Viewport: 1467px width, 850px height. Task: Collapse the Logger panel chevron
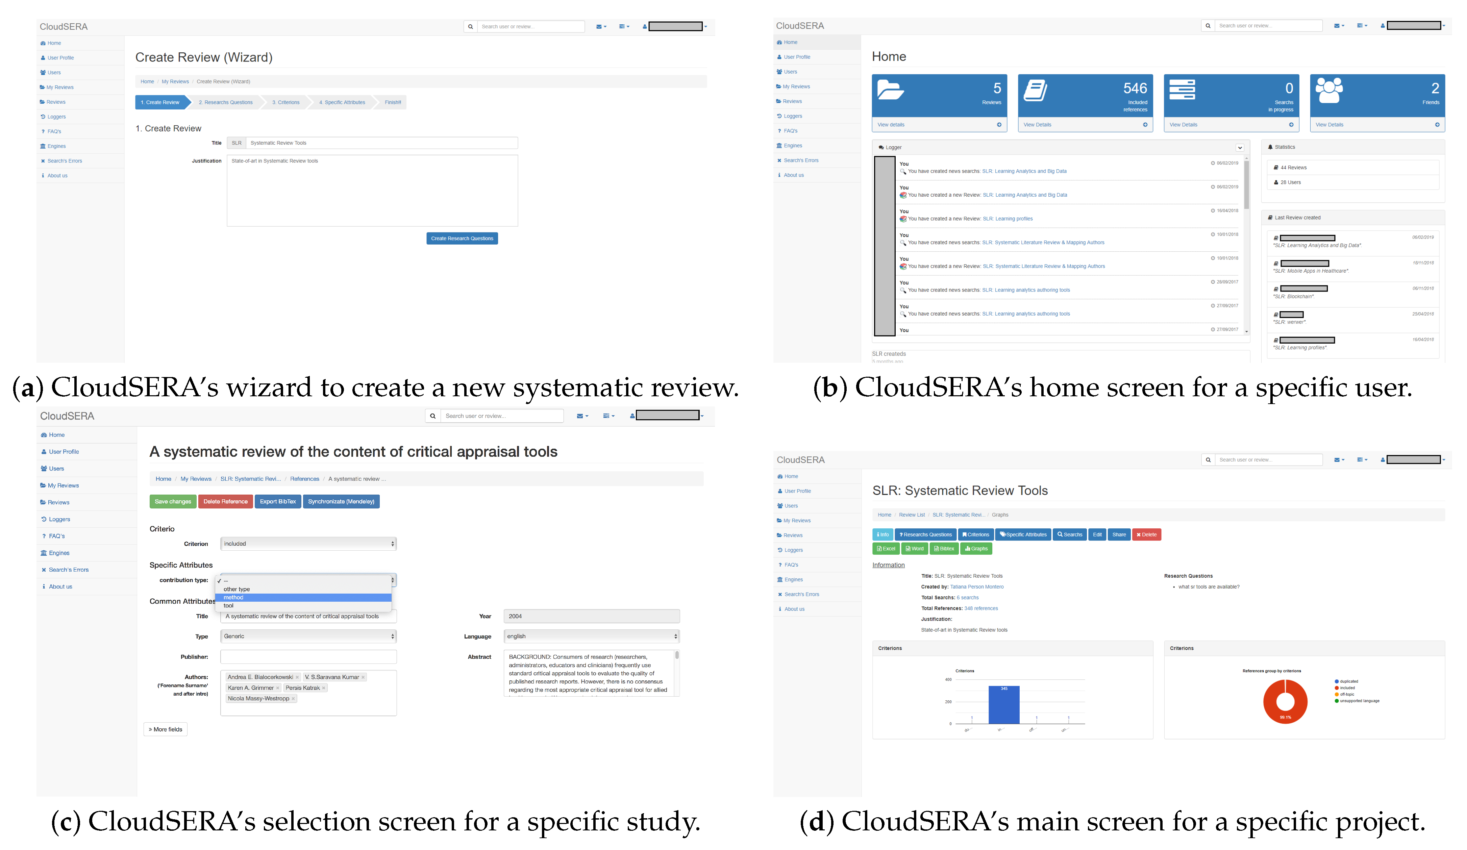(1239, 148)
